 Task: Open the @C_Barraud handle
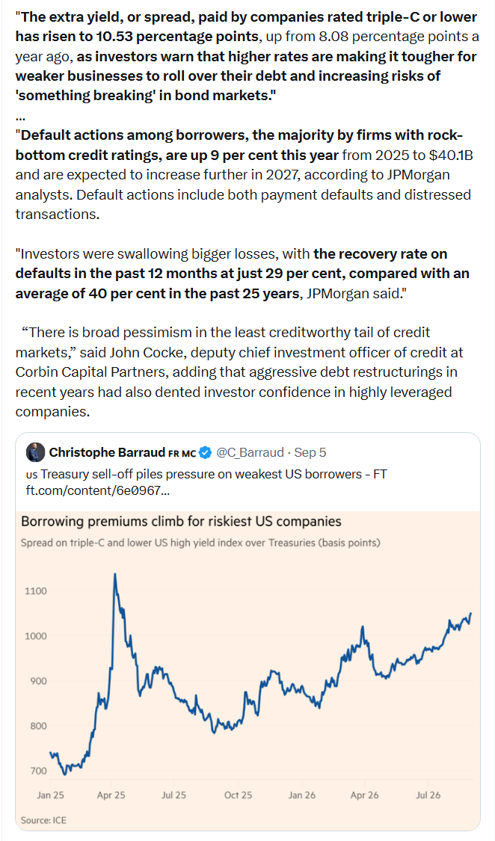(250, 453)
